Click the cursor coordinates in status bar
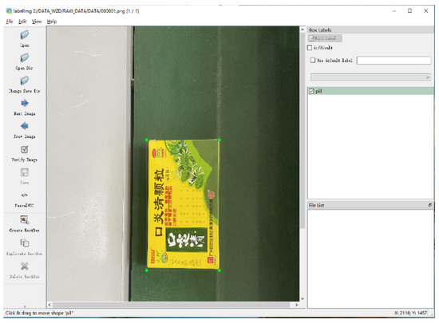The height and width of the screenshot is (323, 439). (x=411, y=313)
